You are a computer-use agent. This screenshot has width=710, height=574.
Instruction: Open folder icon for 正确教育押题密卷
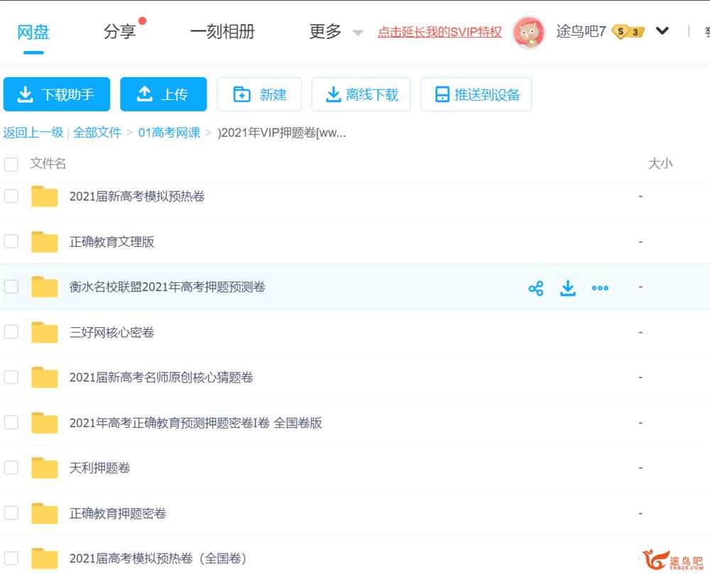(44, 513)
